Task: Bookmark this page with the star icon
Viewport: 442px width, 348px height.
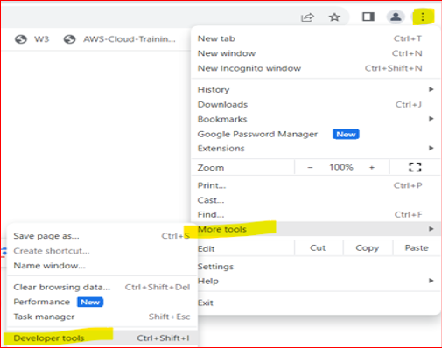Action: pos(334,17)
